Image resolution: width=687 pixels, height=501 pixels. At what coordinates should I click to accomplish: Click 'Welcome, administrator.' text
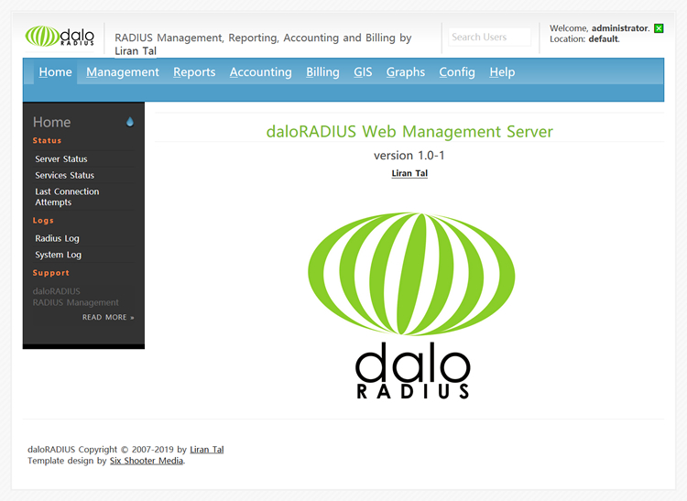click(x=600, y=28)
